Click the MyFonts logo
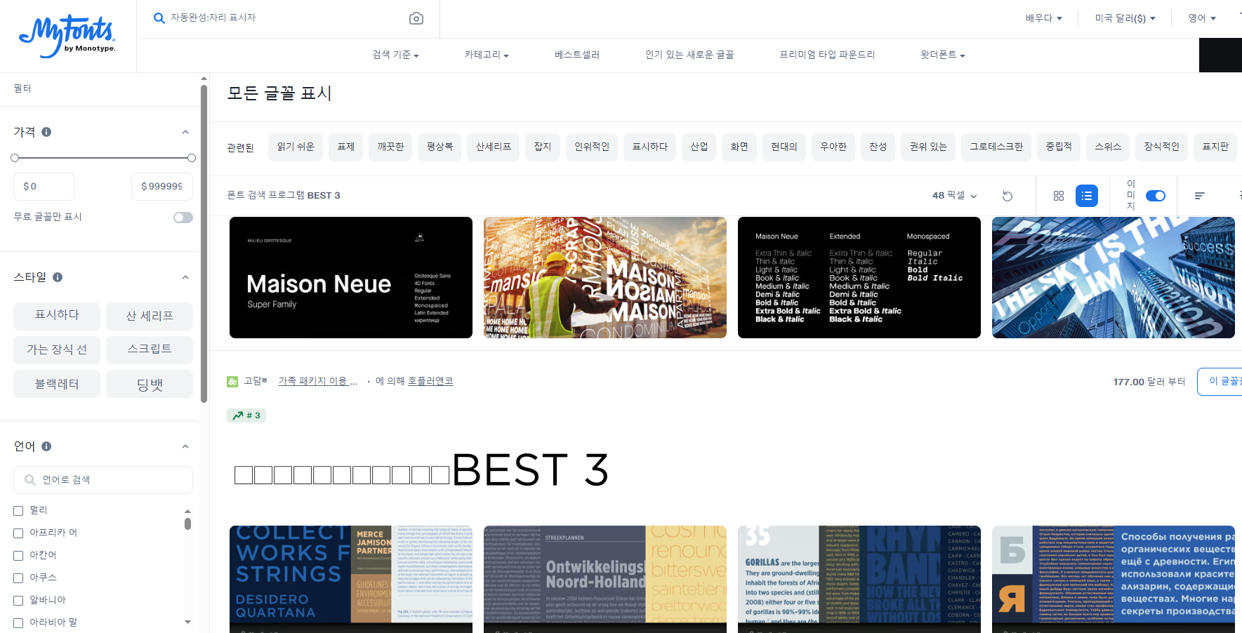 (x=67, y=36)
